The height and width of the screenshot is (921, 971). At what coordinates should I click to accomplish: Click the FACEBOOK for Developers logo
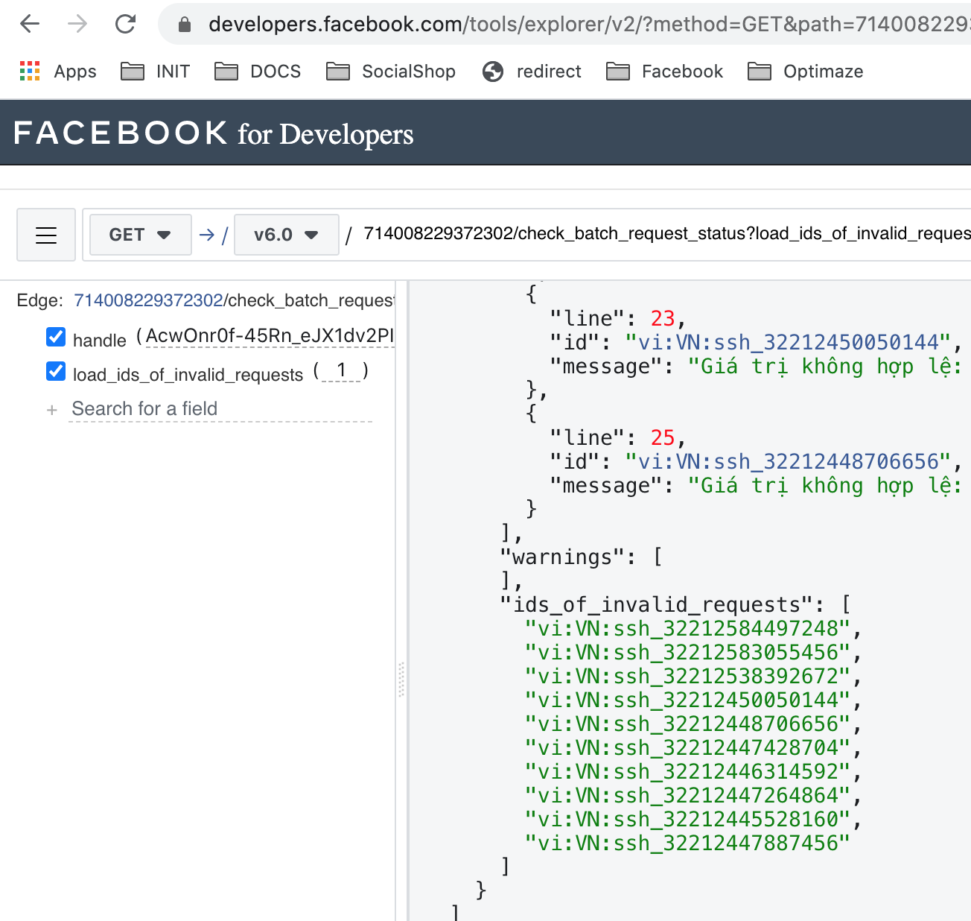[x=213, y=133]
